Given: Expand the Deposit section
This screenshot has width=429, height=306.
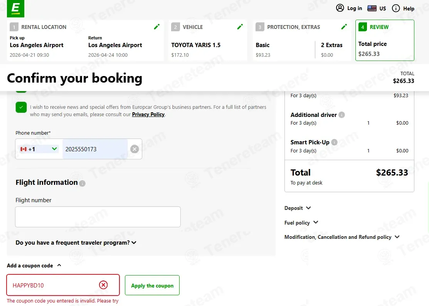Looking at the screenshot, I should tap(298, 208).
